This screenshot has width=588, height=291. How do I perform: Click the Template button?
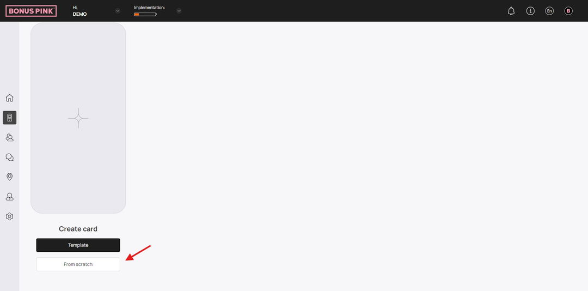pyautogui.click(x=78, y=245)
